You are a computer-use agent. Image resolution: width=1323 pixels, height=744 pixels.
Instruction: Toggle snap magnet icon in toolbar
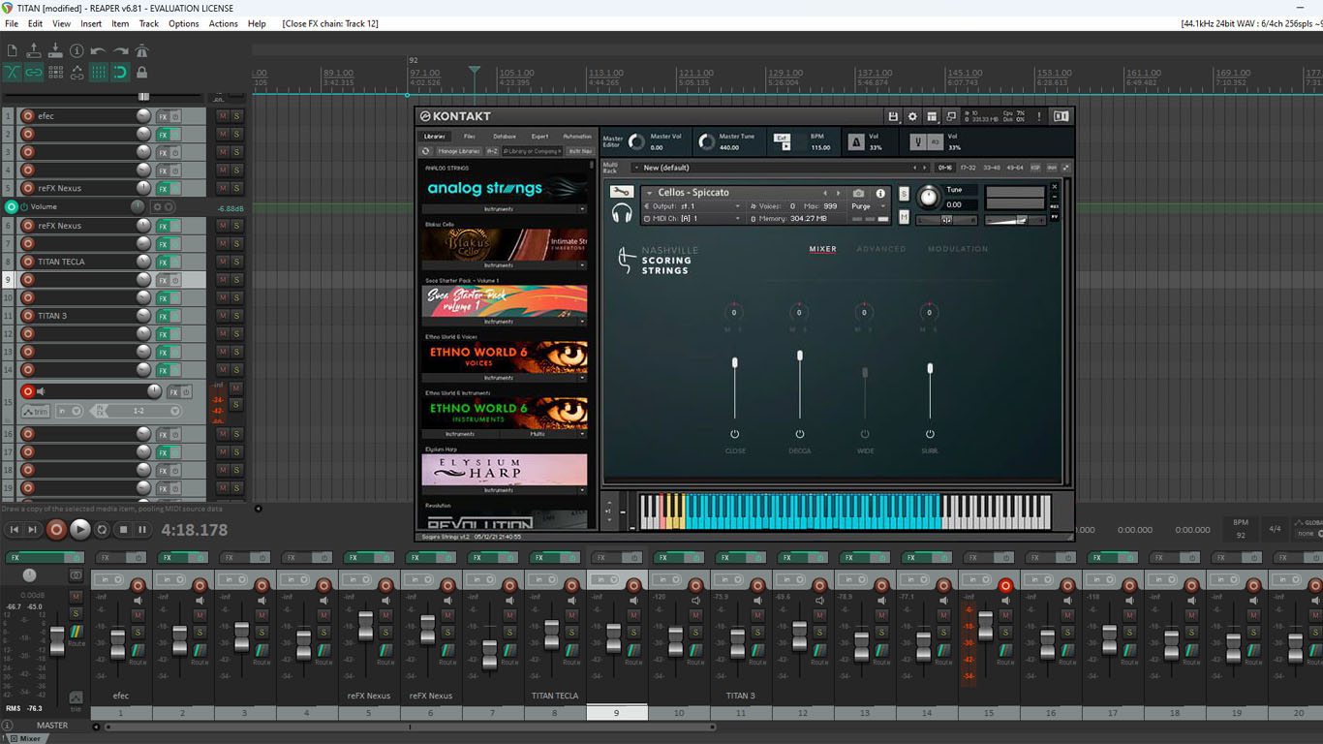120,72
